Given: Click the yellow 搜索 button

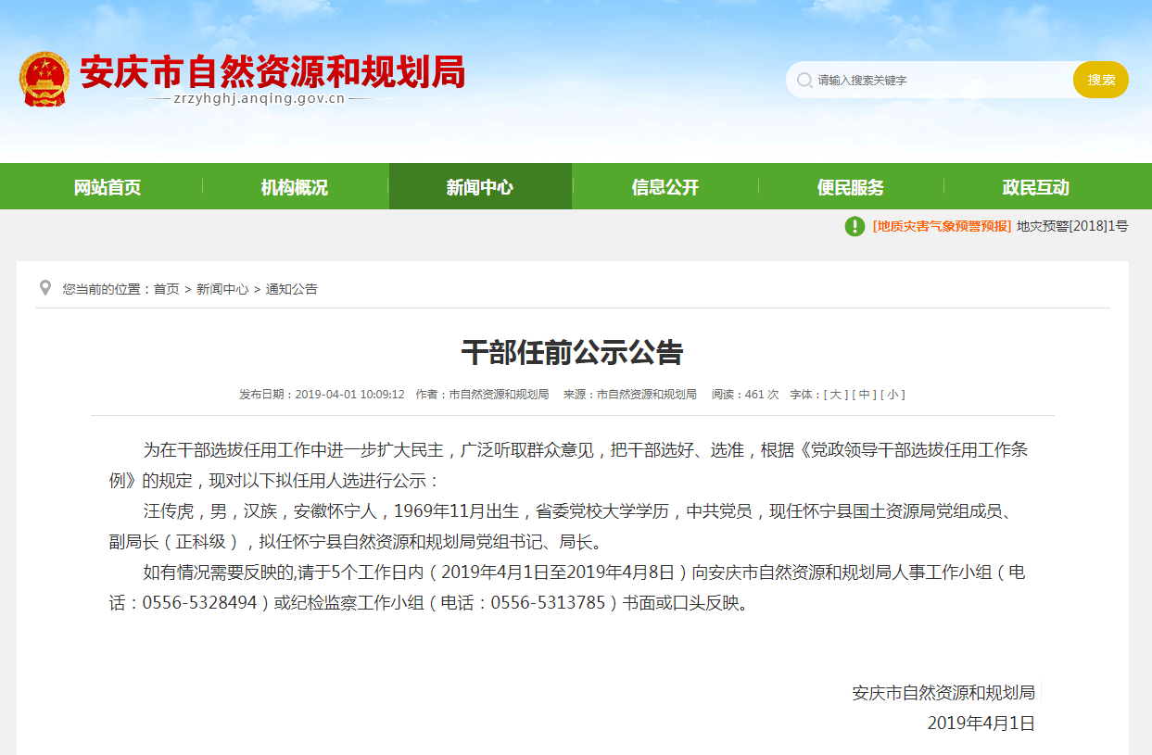Looking at the screenshot, I should [x=1101, y=80].
